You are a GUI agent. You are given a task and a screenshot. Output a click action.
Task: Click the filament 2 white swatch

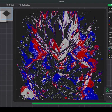[109, 17]
